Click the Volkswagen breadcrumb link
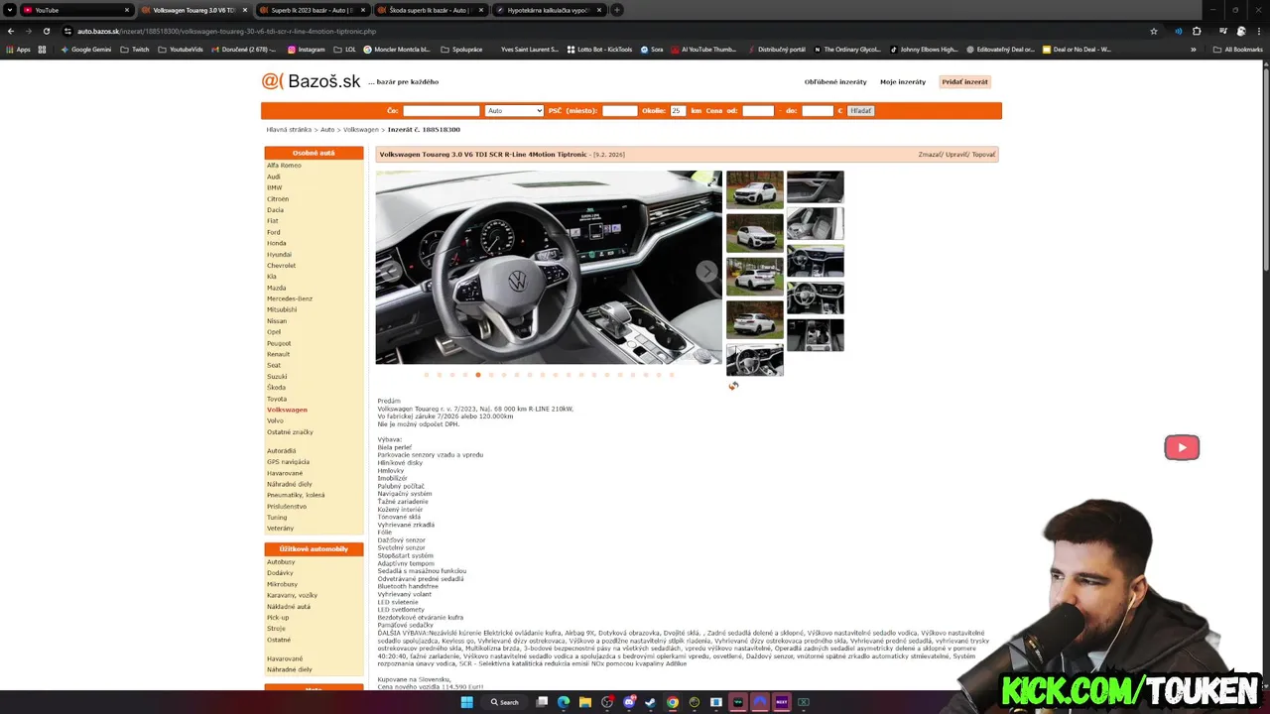1270x714 pixels. click(x=361, y=130)
